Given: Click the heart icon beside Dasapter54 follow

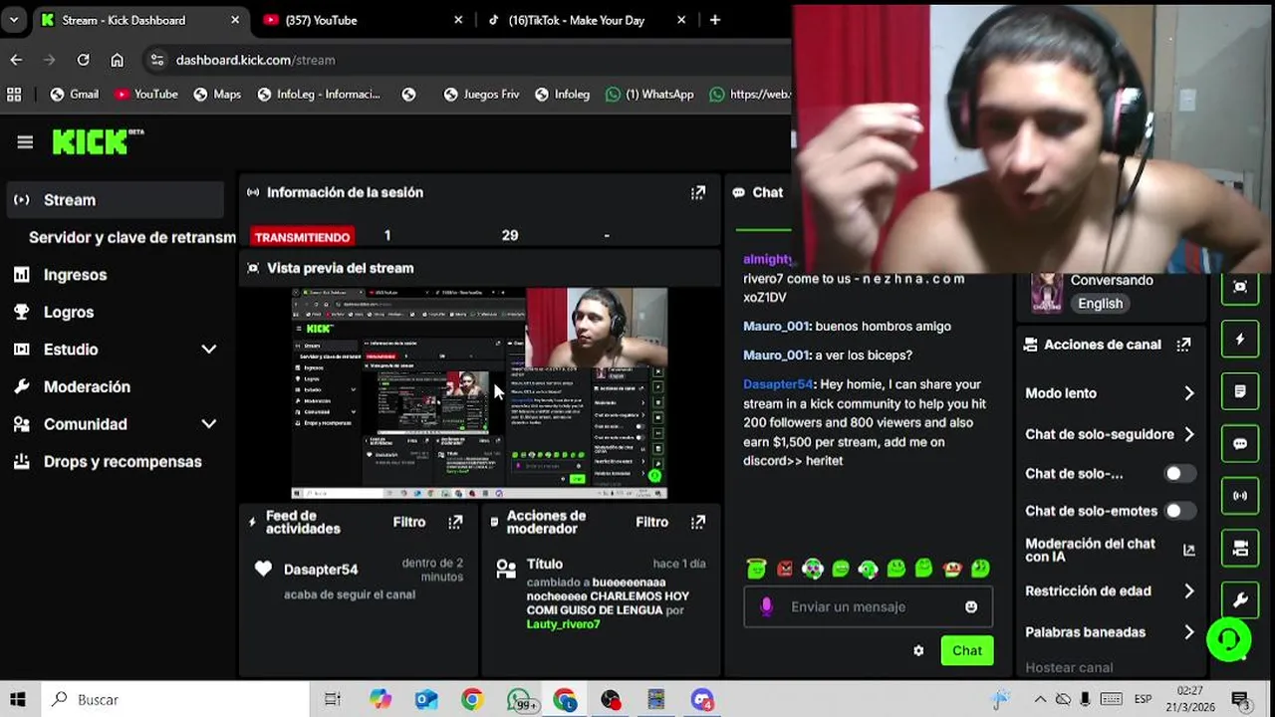Looking at the screenshot, I should pyautogui.click(x=263, y=570).
